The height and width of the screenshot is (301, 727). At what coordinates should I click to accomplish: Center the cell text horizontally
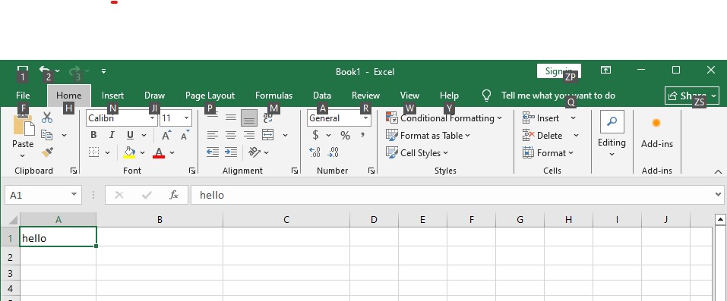[231, 135]
